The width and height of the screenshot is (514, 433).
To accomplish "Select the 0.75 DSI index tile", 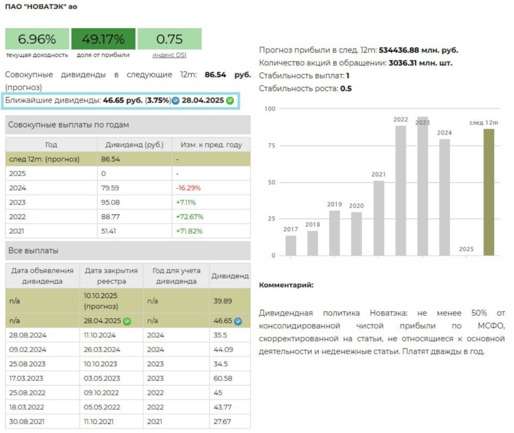I will click(169, 39).
